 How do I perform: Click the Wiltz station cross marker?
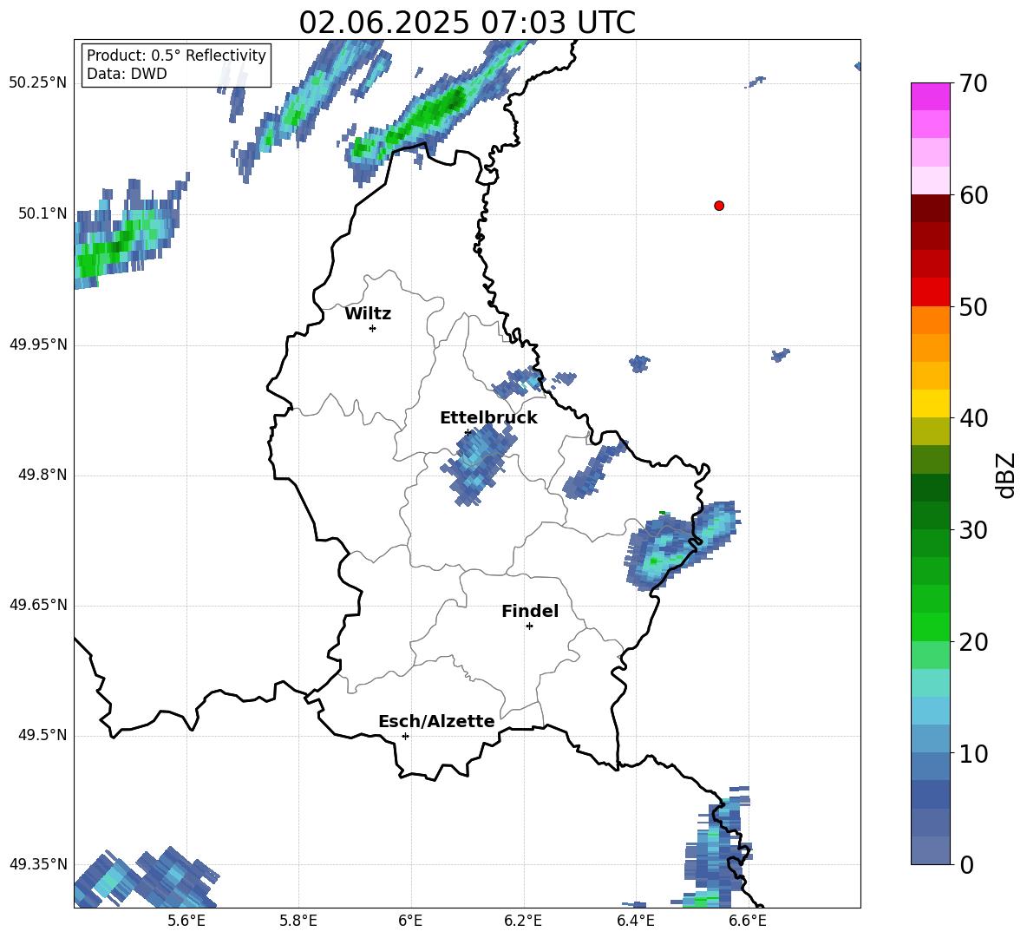coord(372,328)
